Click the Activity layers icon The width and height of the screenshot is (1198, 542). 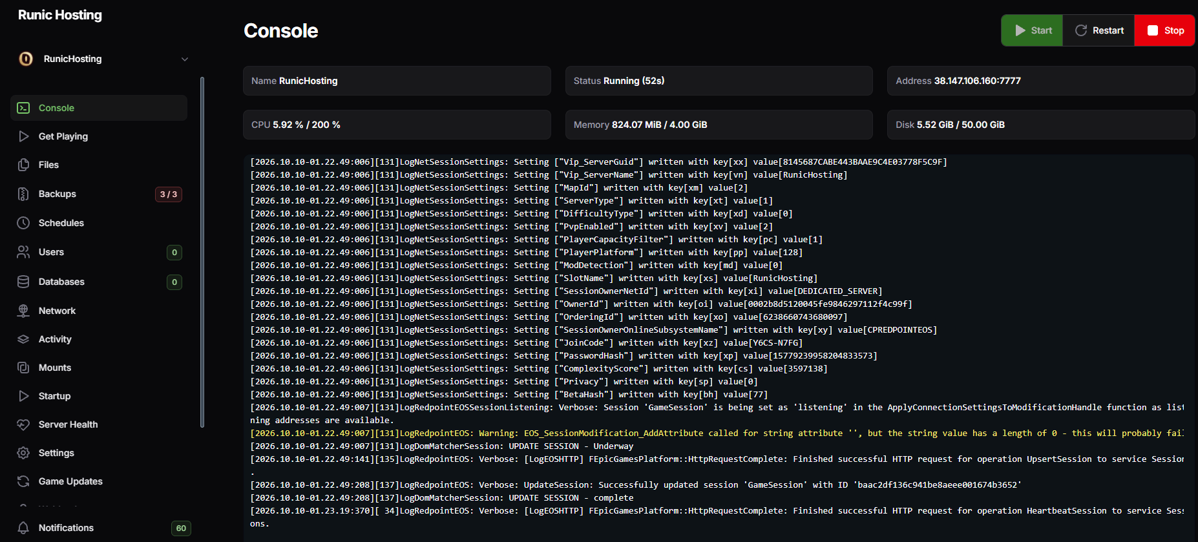click(23, 339)
